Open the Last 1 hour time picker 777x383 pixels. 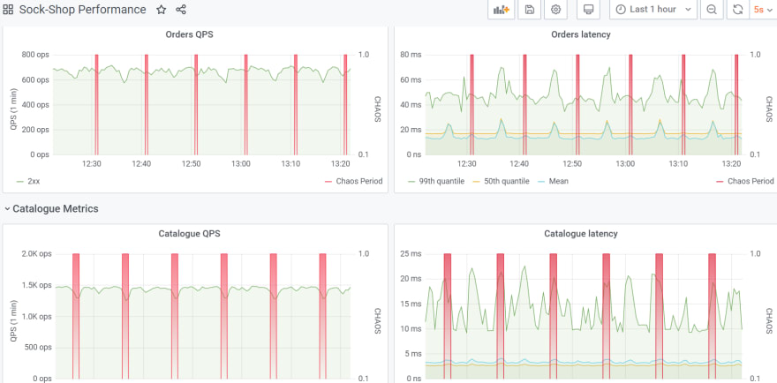(x=653, y=10)
